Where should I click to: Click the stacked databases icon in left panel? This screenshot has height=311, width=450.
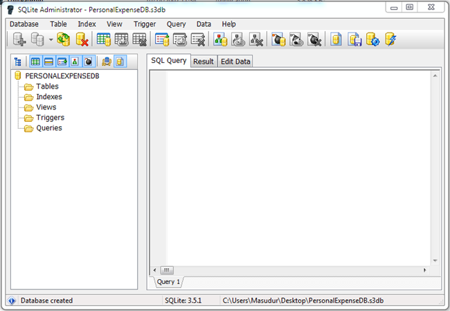[107, 62]
